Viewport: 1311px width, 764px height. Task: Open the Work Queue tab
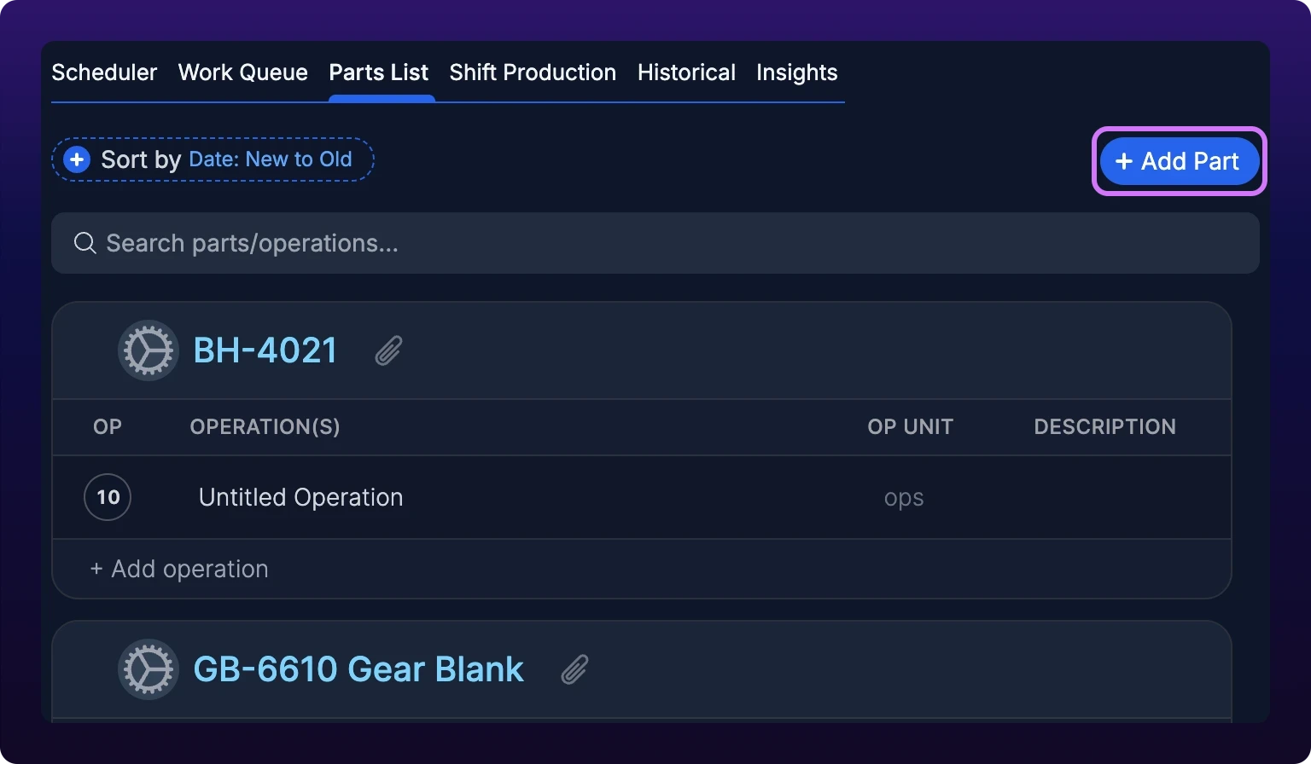(x=243, y=72)
